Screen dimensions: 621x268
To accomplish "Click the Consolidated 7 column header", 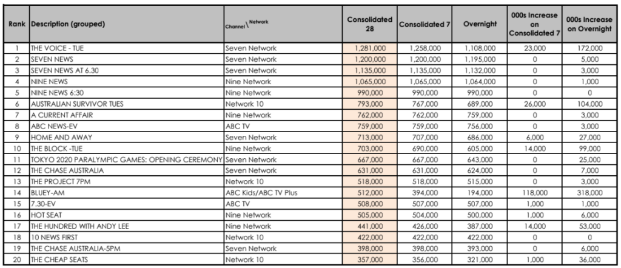I will tap(425, 24).
